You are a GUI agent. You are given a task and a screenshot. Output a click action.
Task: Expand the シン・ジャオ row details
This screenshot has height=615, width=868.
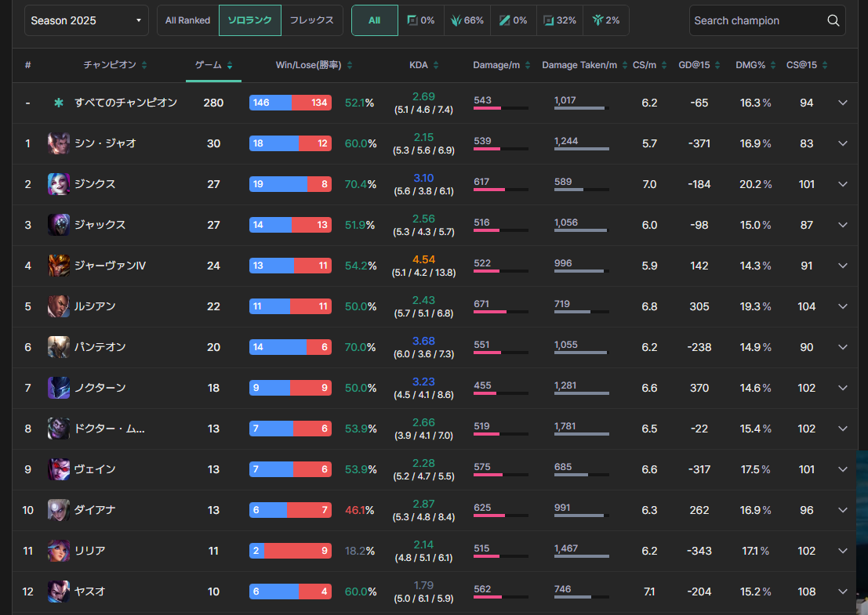843,143
